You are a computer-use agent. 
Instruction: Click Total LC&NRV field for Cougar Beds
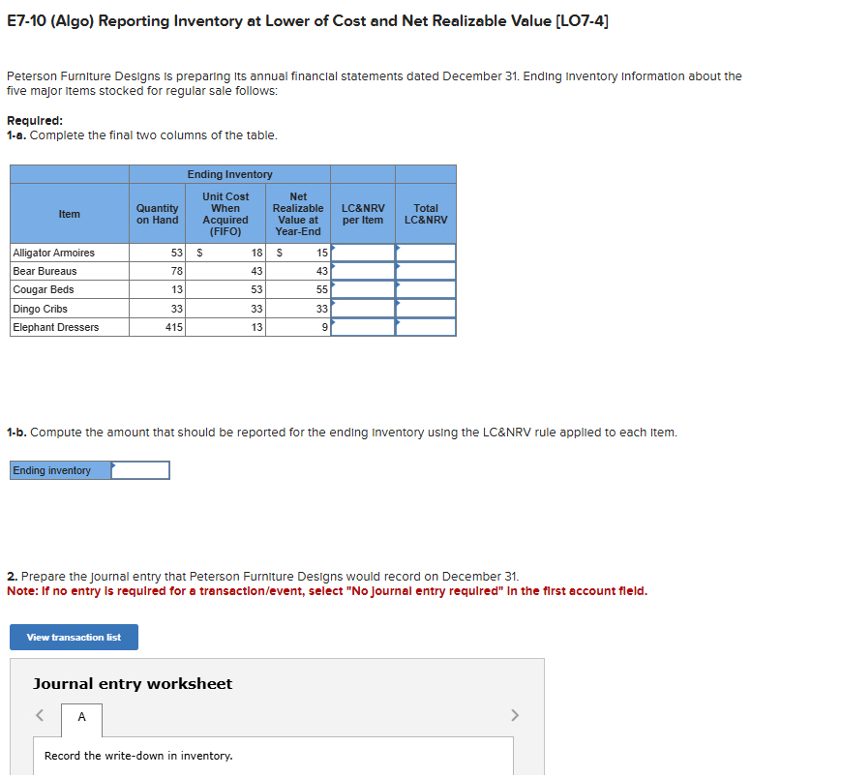(426, 289)
